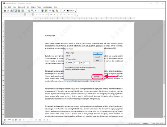This screenshot has height=127, width=167.
Task: Click the Save disk icon
Action: pyautogui.click(x=8, y=11)
